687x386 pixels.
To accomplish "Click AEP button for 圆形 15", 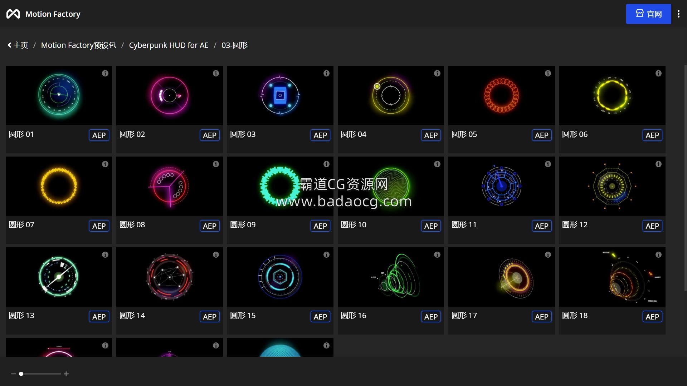I will pos(320,317).
